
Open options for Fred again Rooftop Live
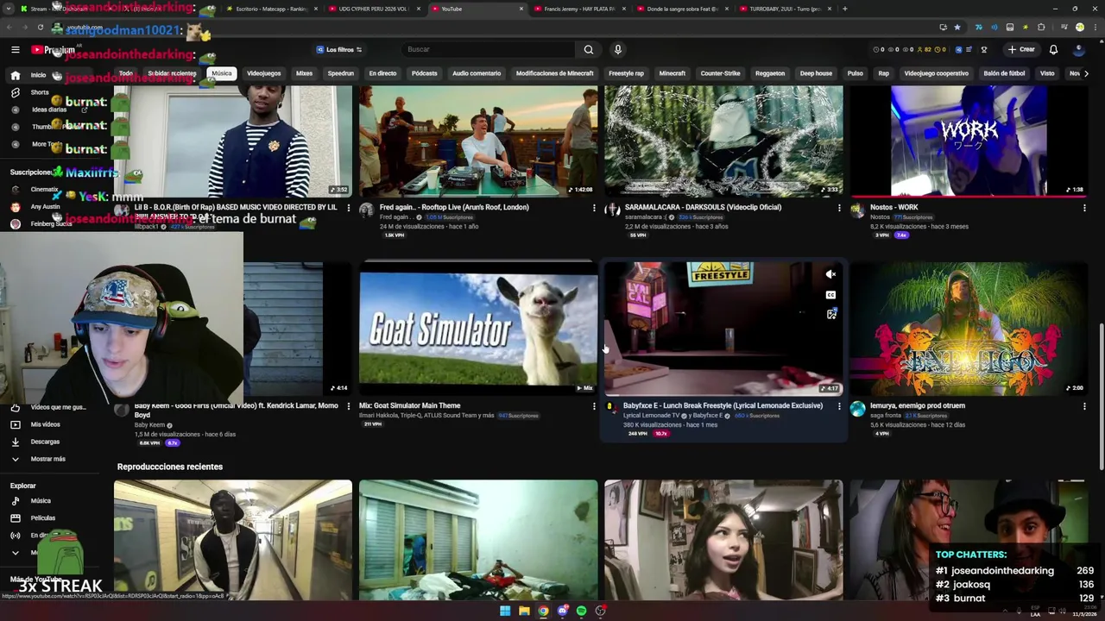[x=594, y=208]
